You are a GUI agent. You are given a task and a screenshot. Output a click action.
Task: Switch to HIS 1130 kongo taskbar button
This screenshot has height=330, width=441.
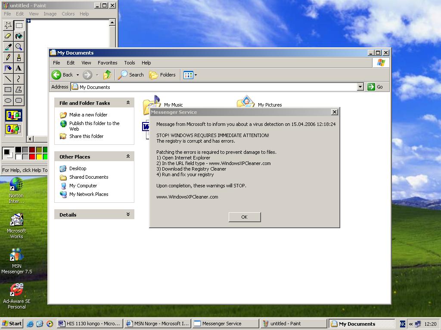pos(90,324)
